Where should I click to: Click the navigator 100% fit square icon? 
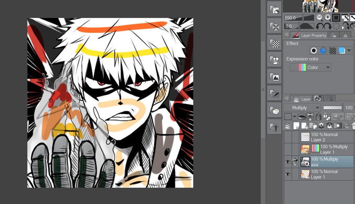[336, 18]
